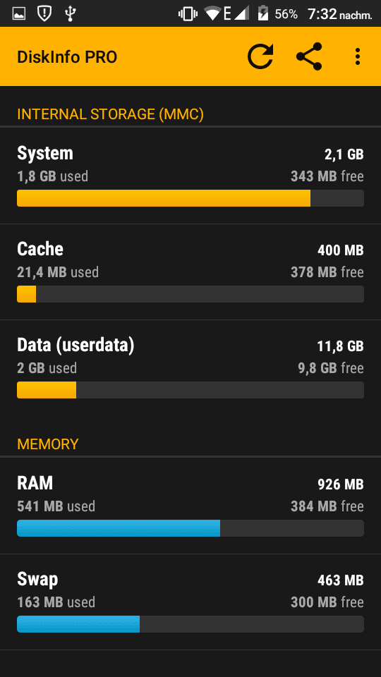Tap the USB connection status icon
This screenshot has width=381, height=677.
point(70,14)
